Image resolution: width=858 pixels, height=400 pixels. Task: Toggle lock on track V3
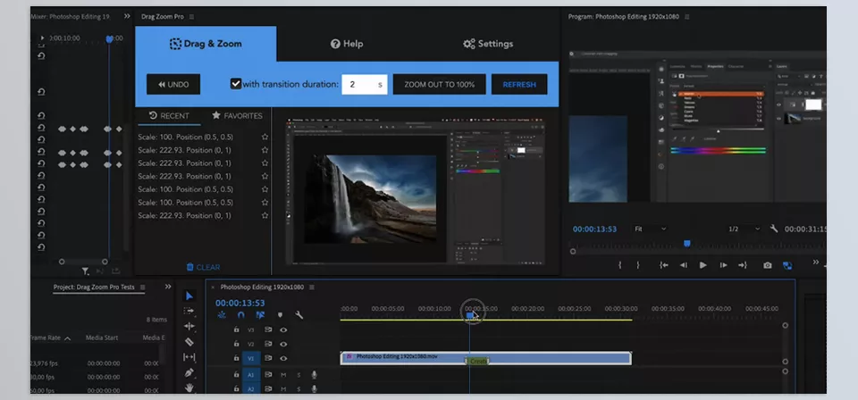[x=236, y=330]
